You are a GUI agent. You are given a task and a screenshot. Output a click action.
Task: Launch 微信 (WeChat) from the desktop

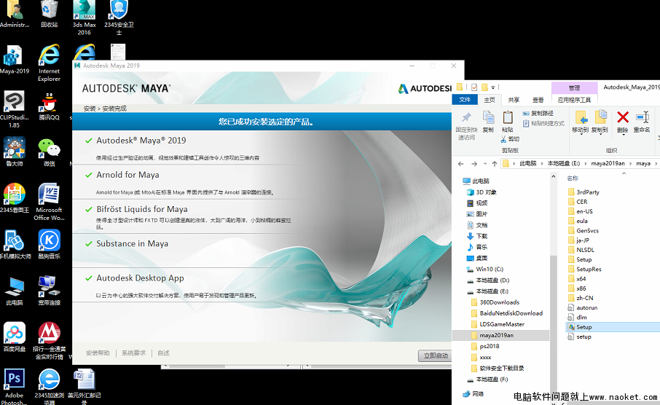click(50, 152)
